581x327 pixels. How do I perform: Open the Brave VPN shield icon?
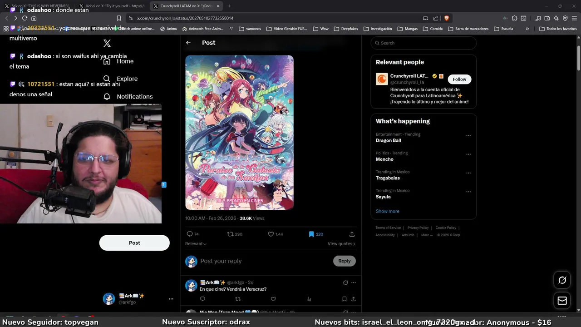[x=565, y=18]
